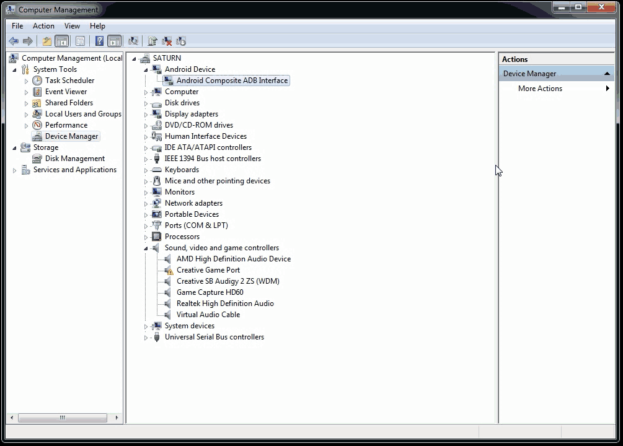Click the Event Viewer icon

point(37,92)
